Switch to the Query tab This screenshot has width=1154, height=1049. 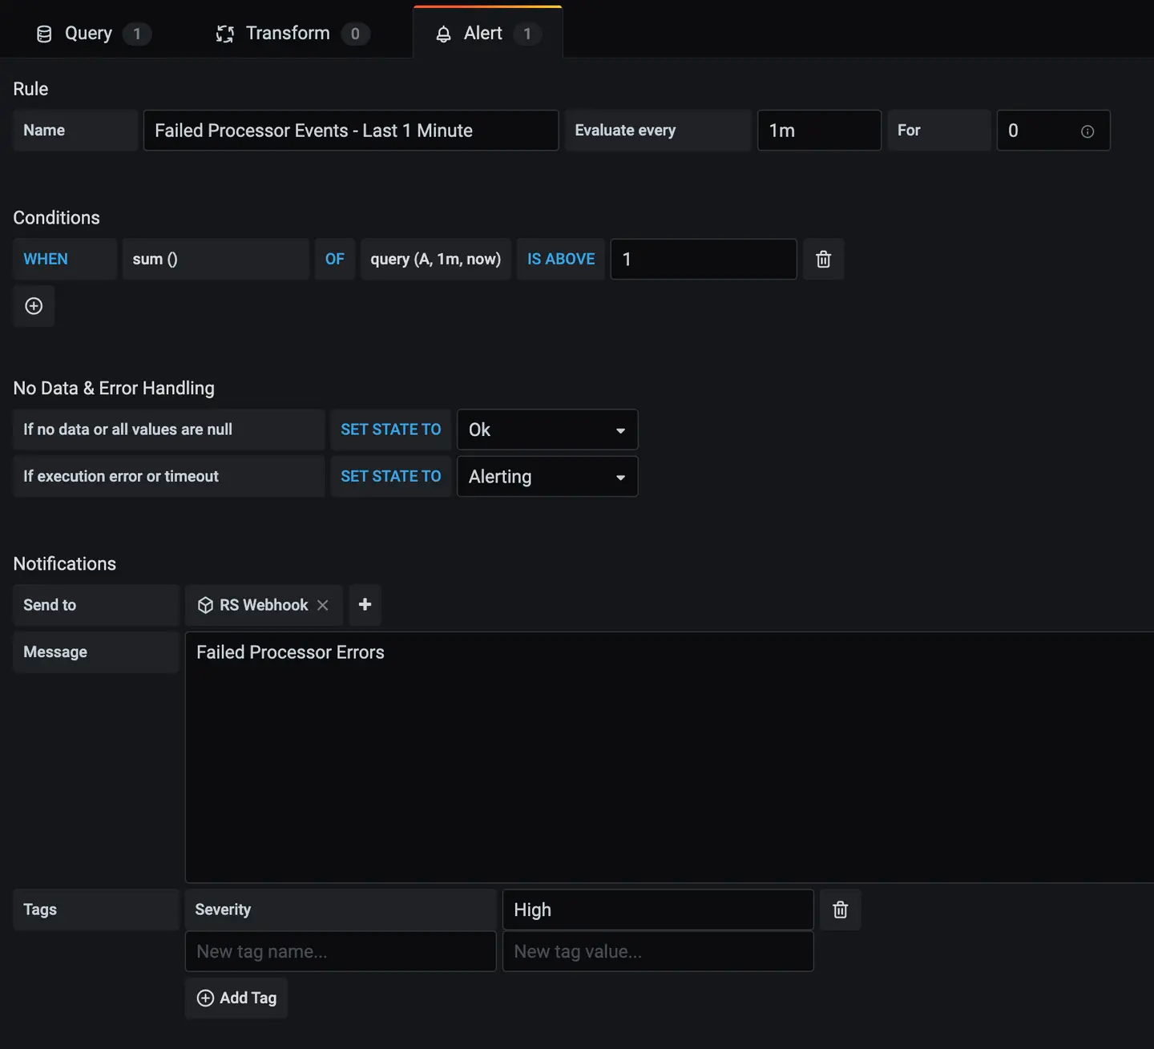88,33
